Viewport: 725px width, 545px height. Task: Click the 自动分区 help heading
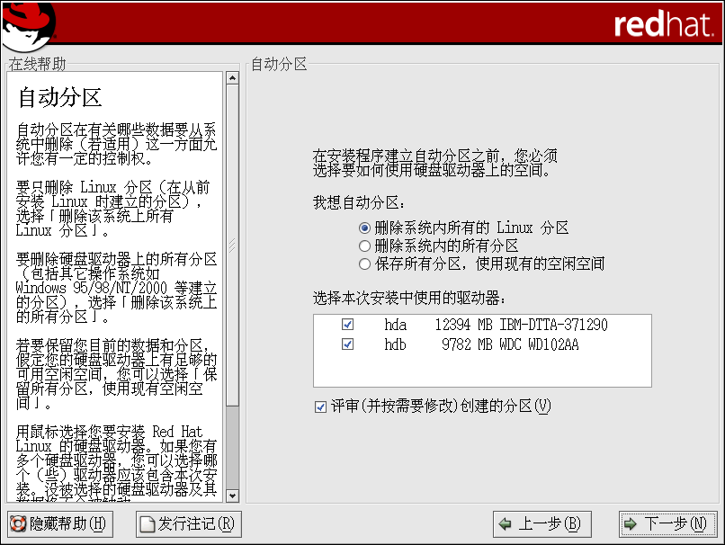click(60, 98)
